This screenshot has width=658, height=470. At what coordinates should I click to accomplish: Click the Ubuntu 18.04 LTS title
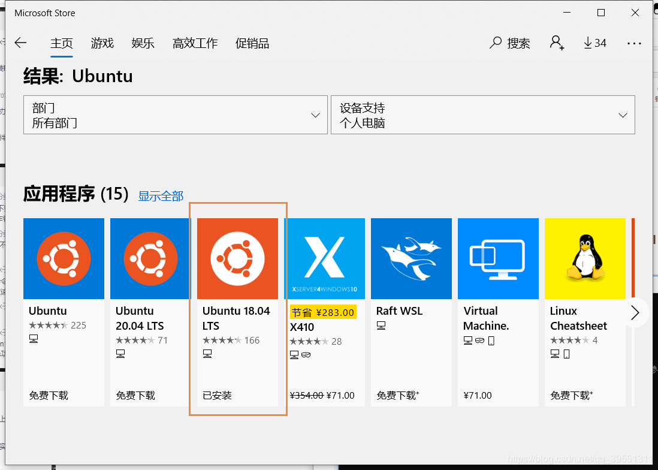(236, 318)
